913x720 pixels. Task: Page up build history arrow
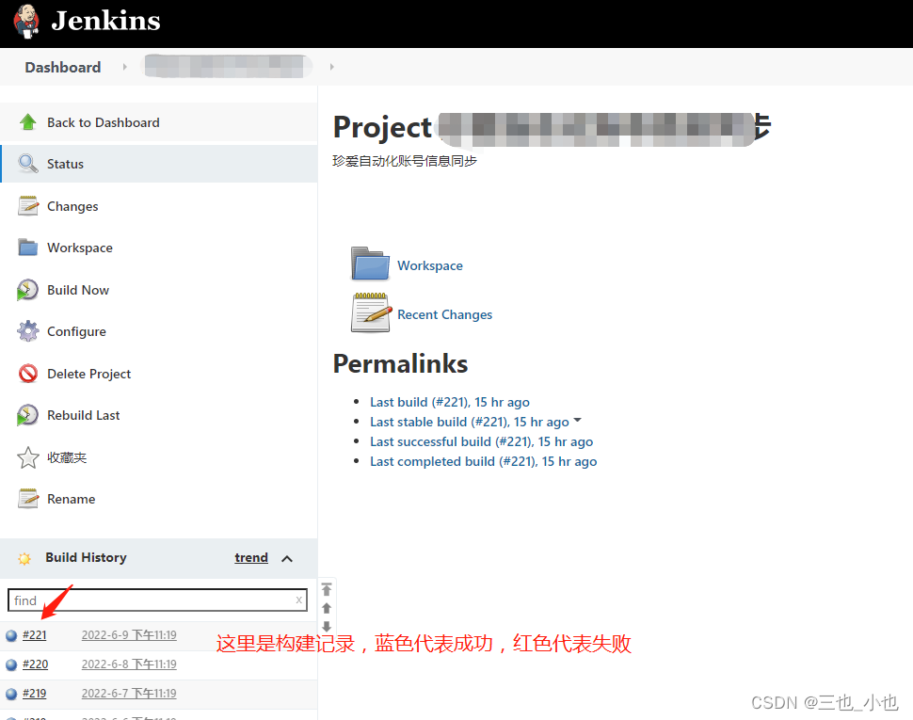point(327,608)
